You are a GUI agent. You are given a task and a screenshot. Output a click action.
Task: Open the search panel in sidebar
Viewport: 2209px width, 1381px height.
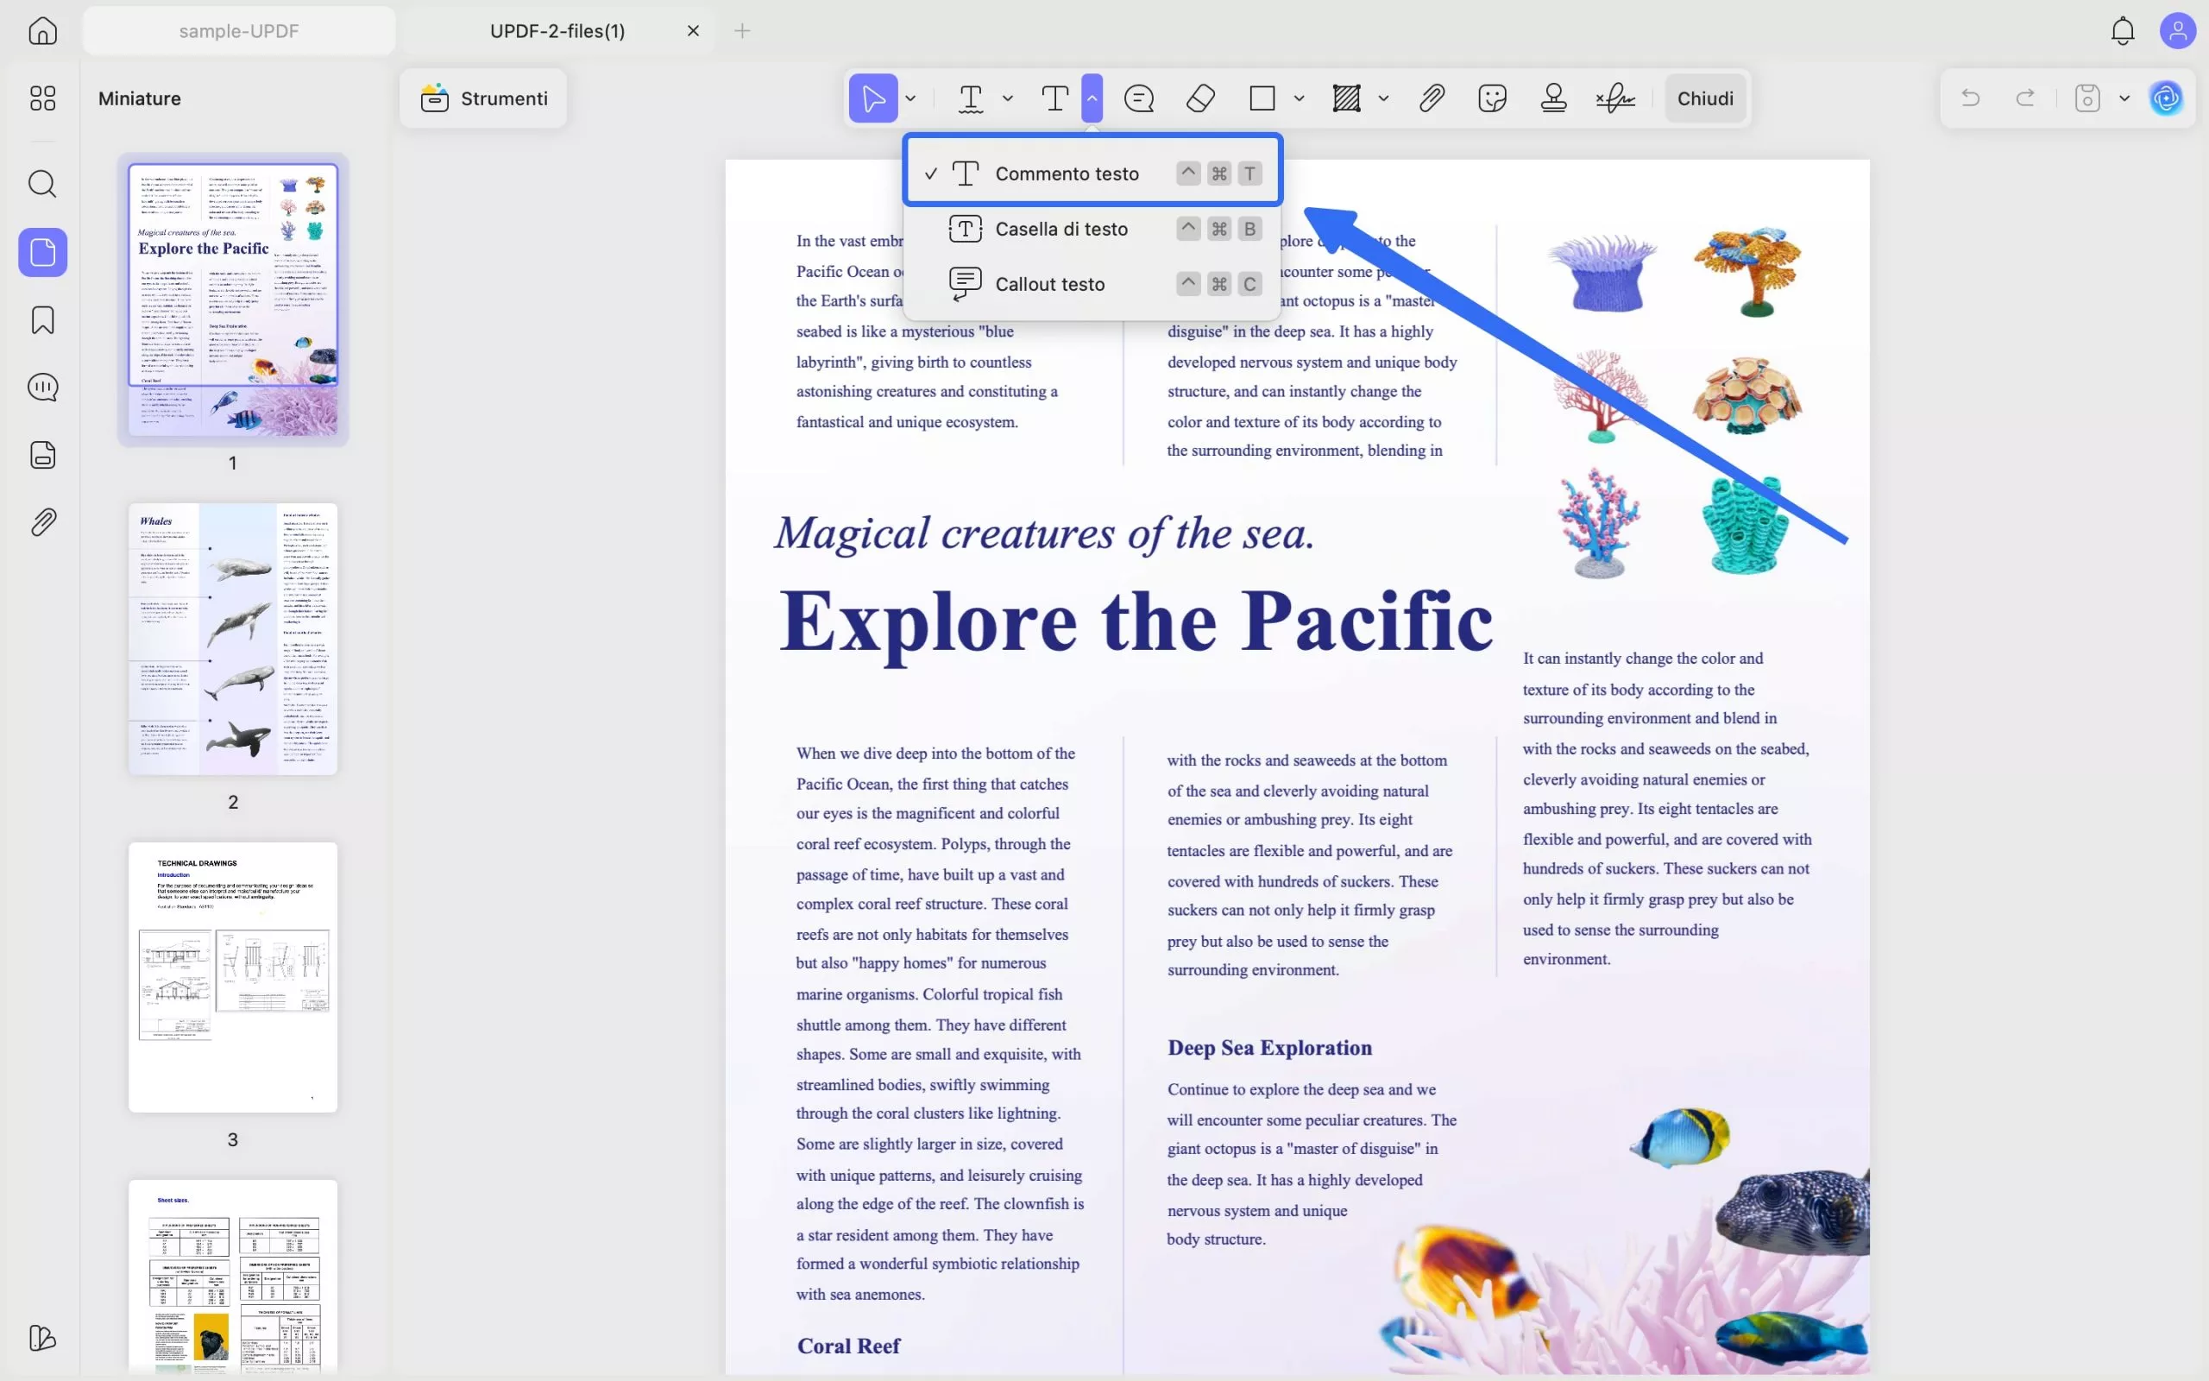[x=43, y=184]
